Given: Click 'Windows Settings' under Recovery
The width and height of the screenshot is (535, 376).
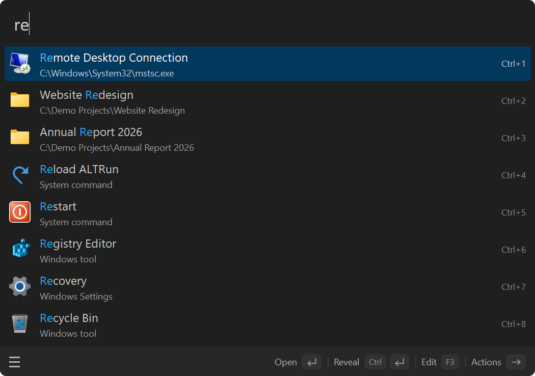Looking at the screenshot, I should [x=76, y=297].
